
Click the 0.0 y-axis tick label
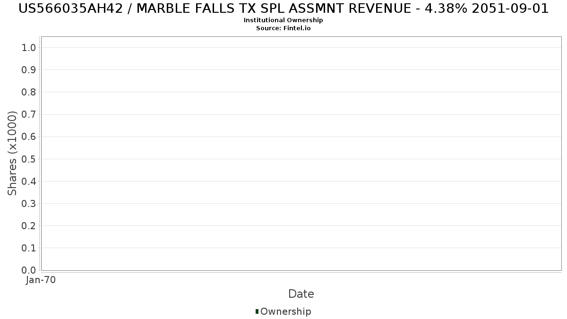point(29,270)
